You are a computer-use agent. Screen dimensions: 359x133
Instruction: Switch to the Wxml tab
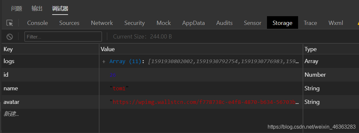(336, 23)
